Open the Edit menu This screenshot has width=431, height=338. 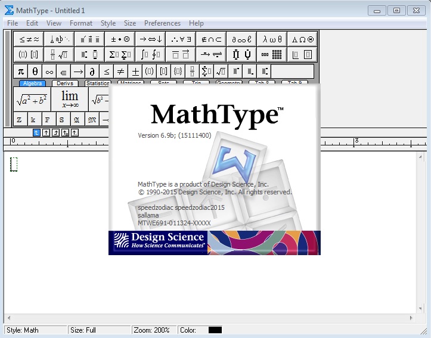[x=32, y=23]
